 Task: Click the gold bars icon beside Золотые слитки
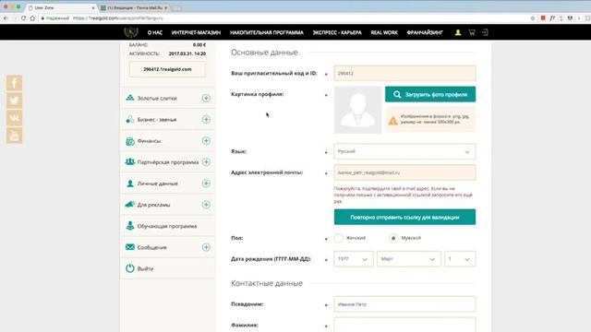click(x=130, y=98)
